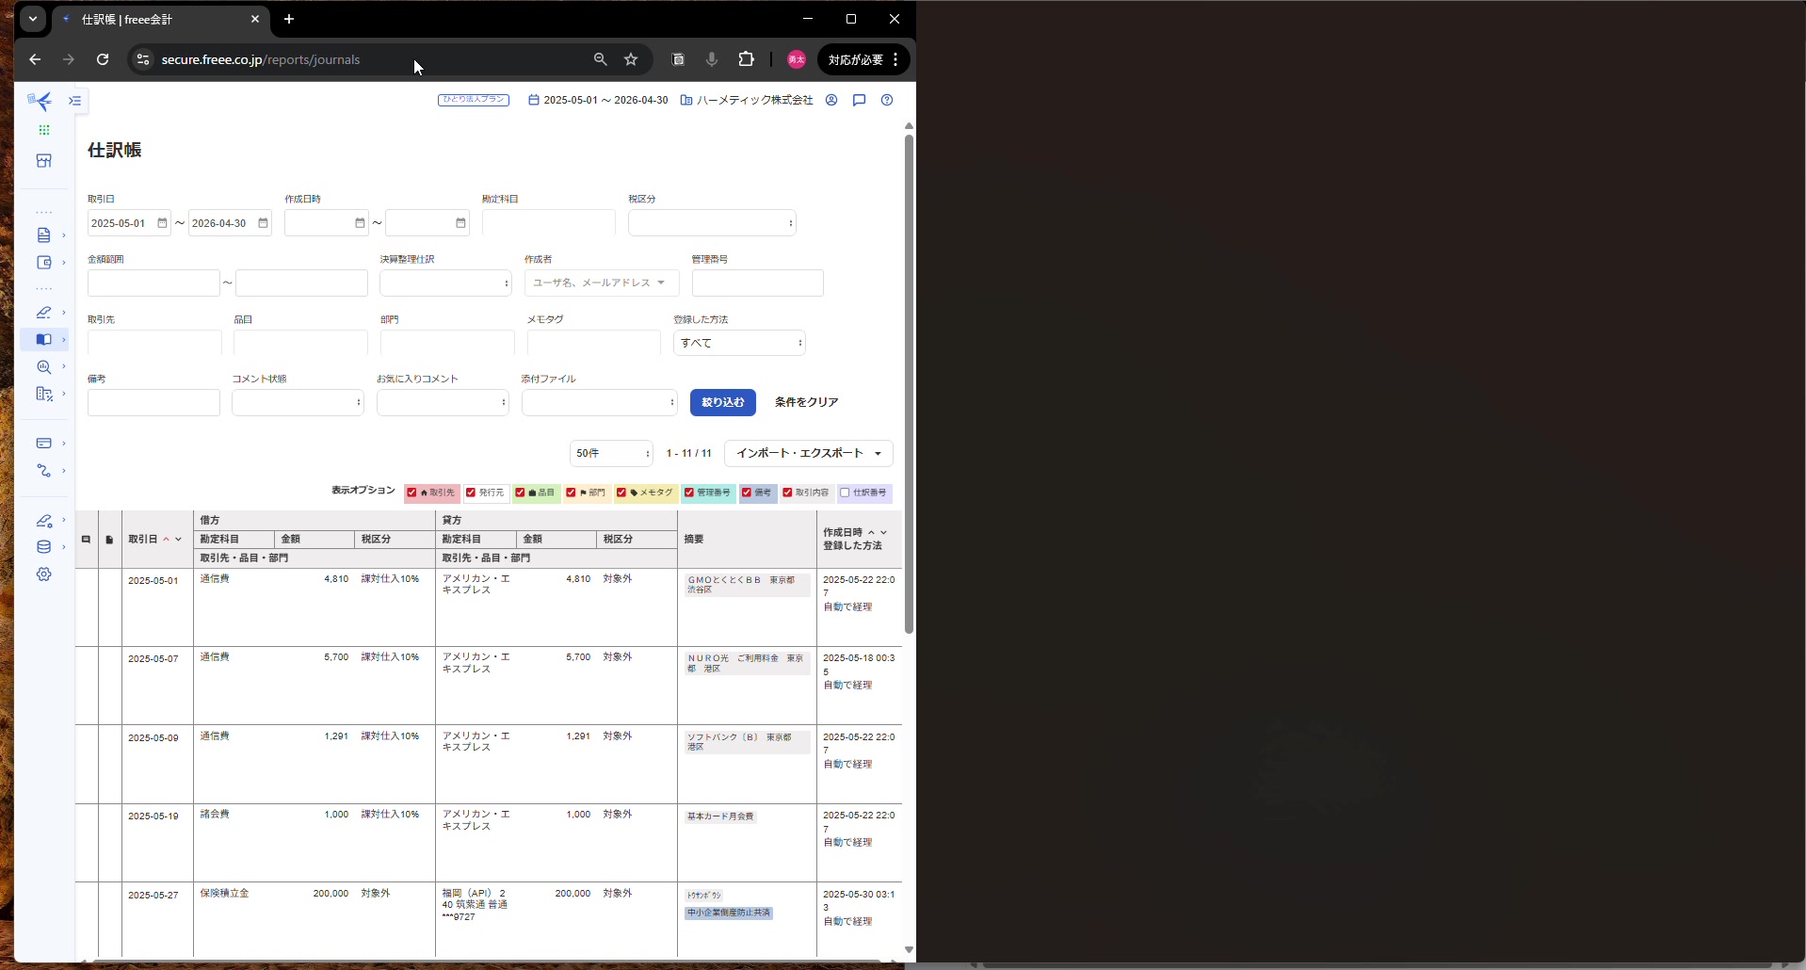This screenshot has height=970, width=1806.
Task: Click the magnifier chart analysis sidebar icon
Action: (x=44, y=367)
